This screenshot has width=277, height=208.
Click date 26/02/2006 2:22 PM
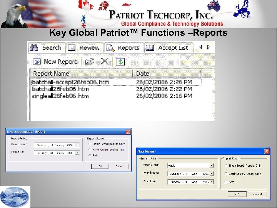pyautogui.click(x=164, y=89)
